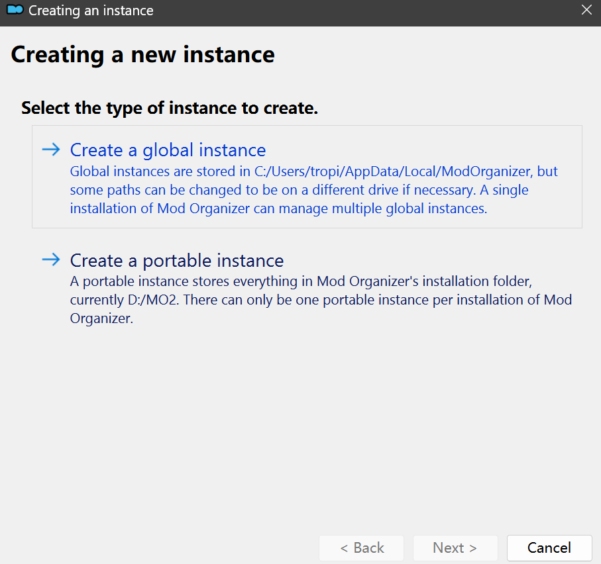Choose the "Create a global instance" heading
This screenshot has width=601, height=564.
(x=168, y=150)
